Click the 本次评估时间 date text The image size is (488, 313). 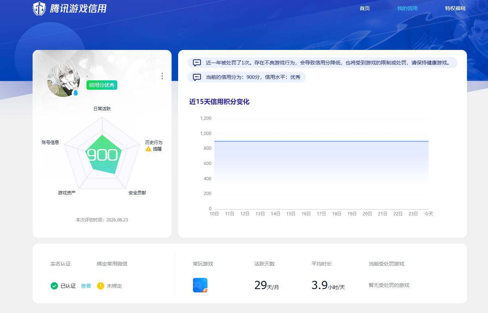tap(102, 220)
